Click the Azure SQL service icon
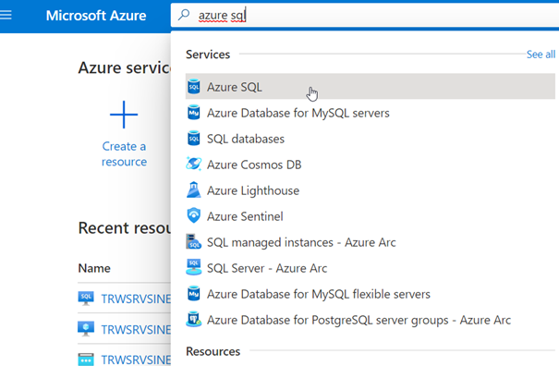The image size is (559, 366). click(x=194, y=87)
